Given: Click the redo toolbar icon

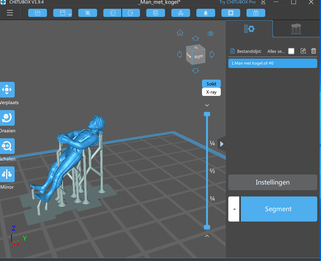Looking at the screenshot, I should 131,13.
